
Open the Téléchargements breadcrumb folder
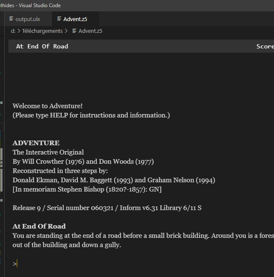pyautogui.click(x=42, y=31)
